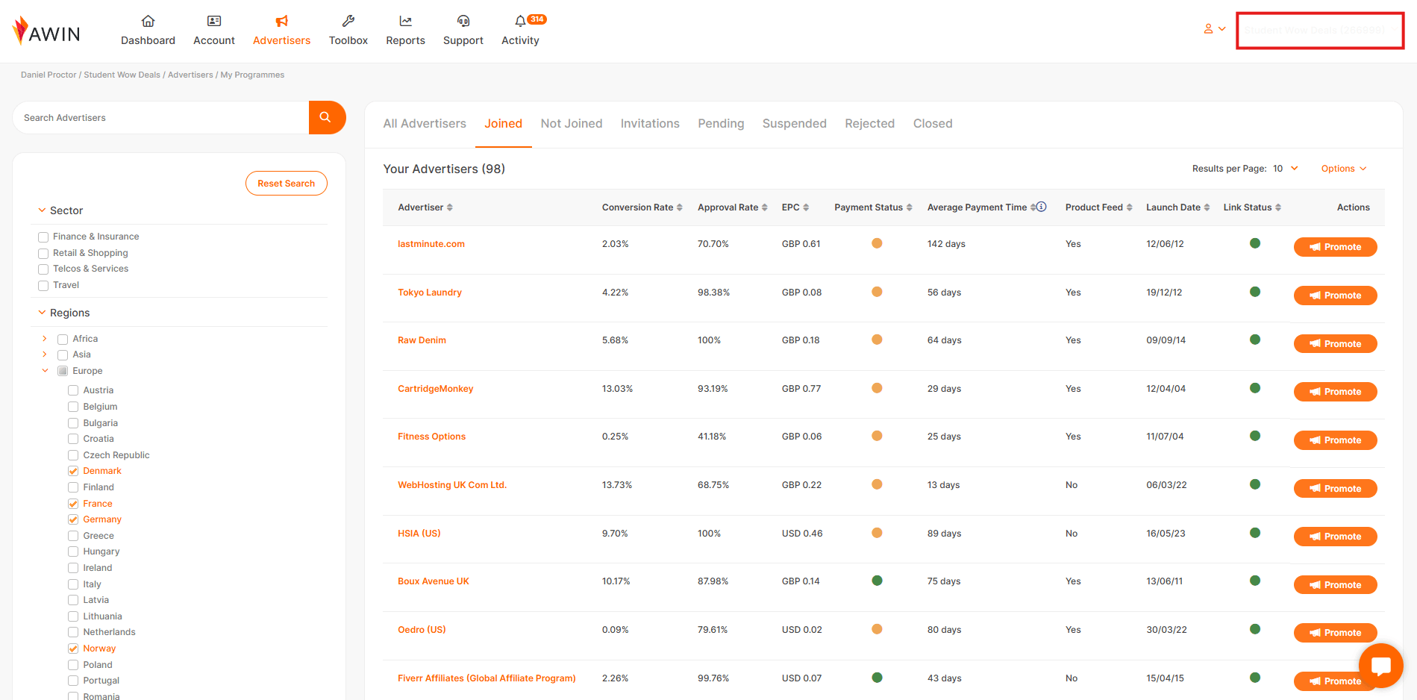
Task: Click the orange search magnifier button
Action: (x=326, y=117)
